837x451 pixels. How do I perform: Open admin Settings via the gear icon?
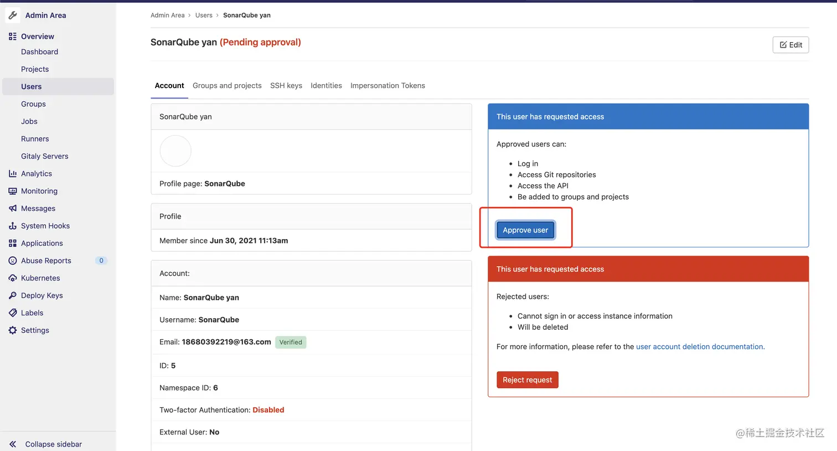tap(13, 330)
